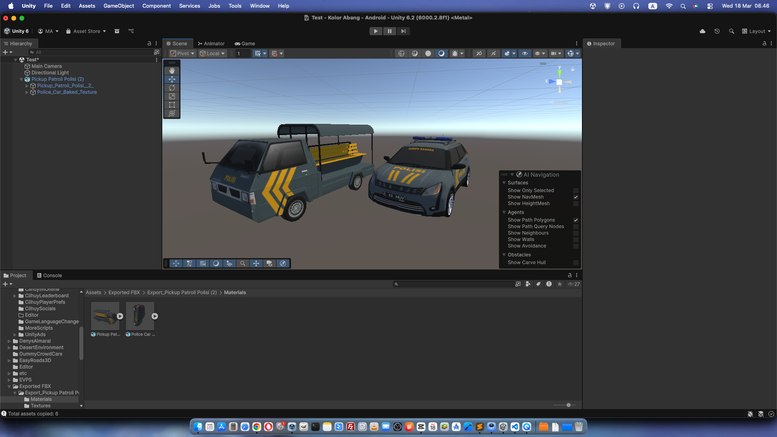Open Undo History icon in toolbar
This screenshot has height=437, width=777.
tap(717, 31)
